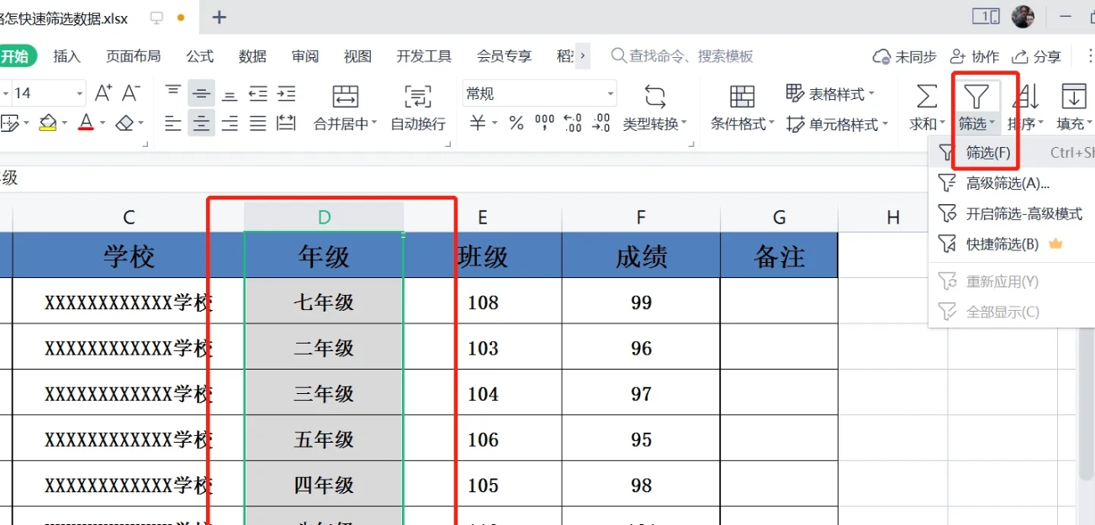The image size is (1095, 525).
Task: Justify text in cells
Action: (x=257, y=123)
